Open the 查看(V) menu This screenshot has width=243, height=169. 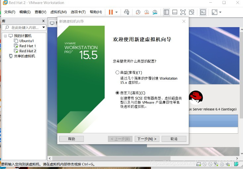point(40,12)
